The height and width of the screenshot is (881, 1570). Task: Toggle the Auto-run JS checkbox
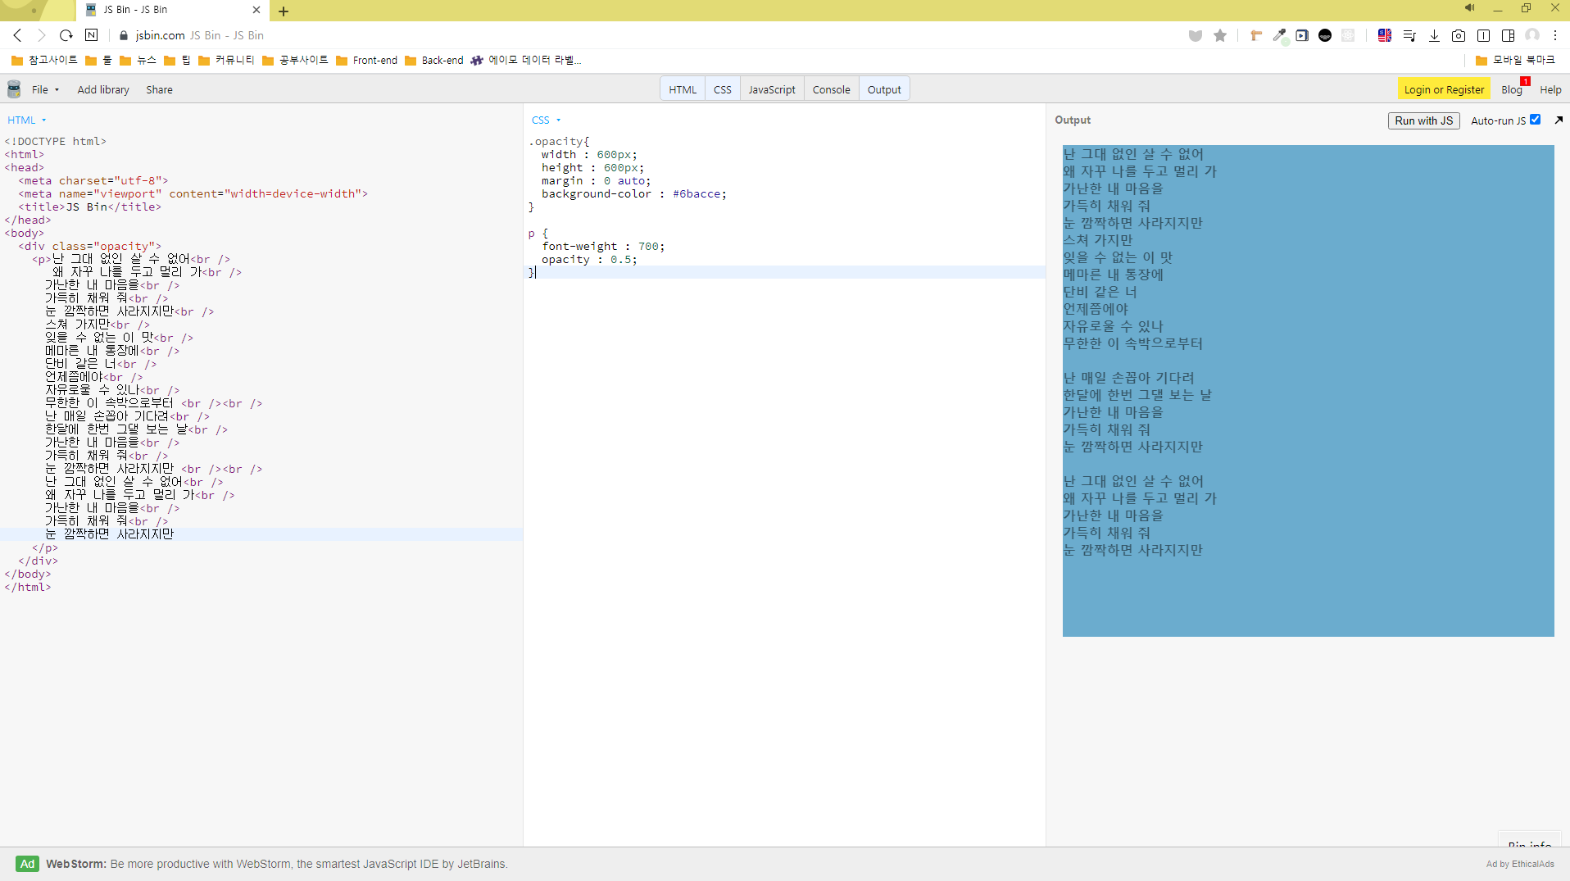click(x=1536, y=120)
